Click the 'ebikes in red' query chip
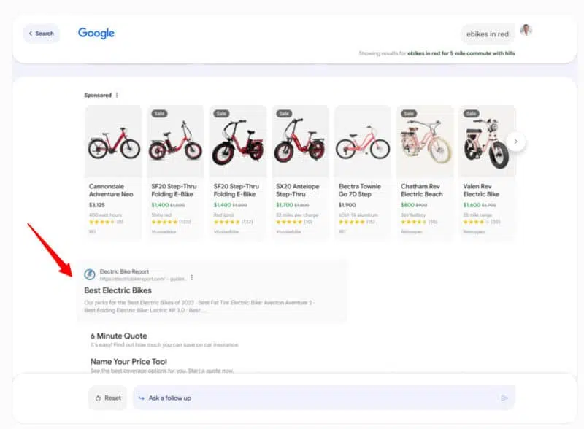The width and height of the screenshot is (584, 429). 488,34
